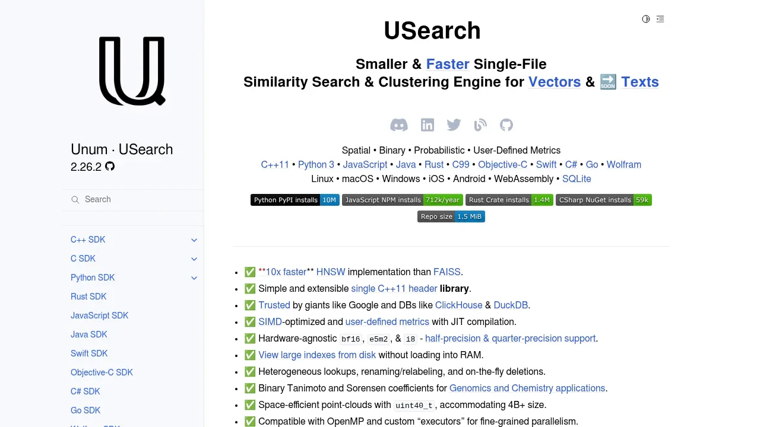Screen dimensions: 760x427
Task: Click Python PyPI installs badge
Action: click(x=295, y=200)
